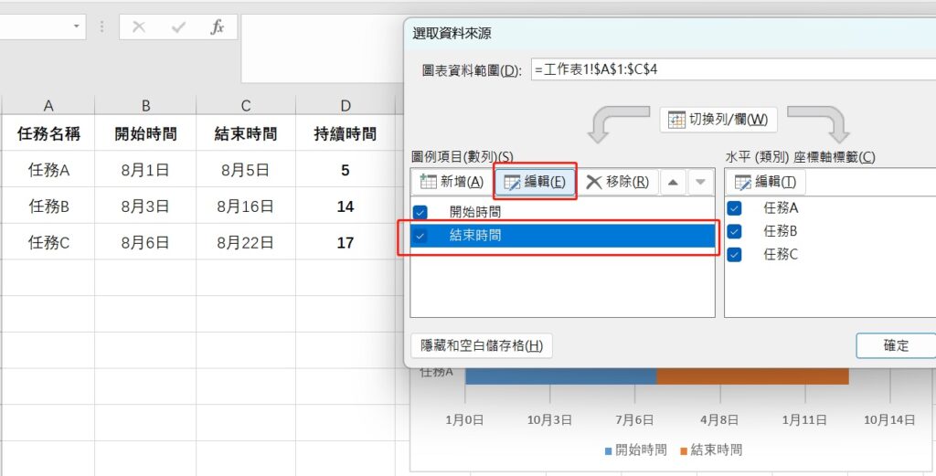This screenshot has width=936, height=476.
Task: Click the 切換列/欄 button
Action: point(718,120)
